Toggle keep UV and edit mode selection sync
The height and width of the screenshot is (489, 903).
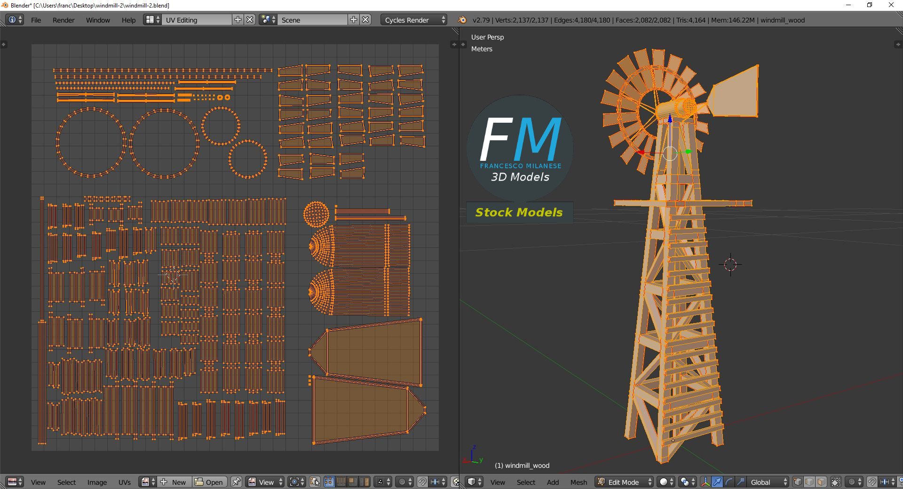pyautogui.click(x=315, y=482)
